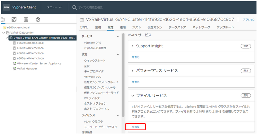
Task: Switch to the ホスト tab
Action: click(137, 27)
